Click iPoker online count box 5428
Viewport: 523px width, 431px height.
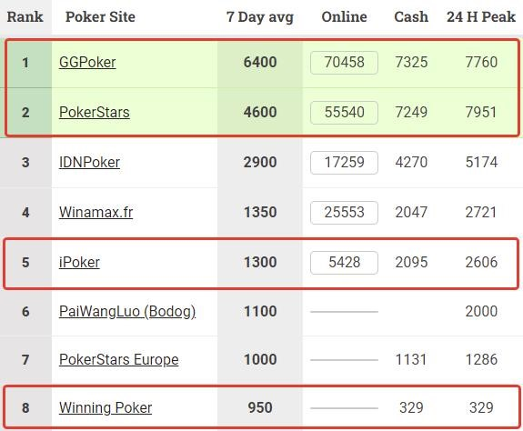tap(344, 263)
